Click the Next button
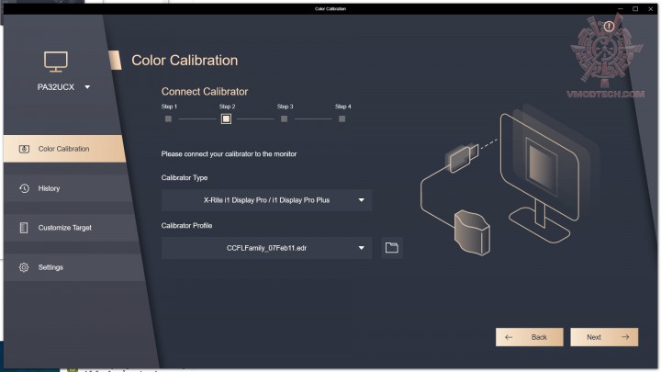The image size is (661, 372). click(604, 337)
